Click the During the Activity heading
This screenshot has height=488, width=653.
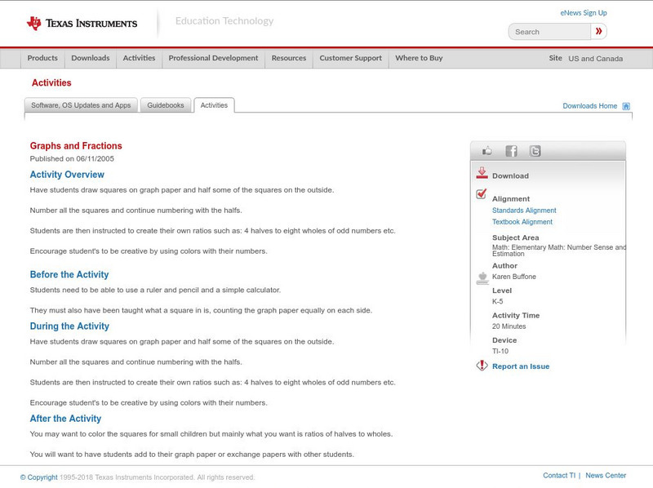pyautogui.click(x=69, y=326)
